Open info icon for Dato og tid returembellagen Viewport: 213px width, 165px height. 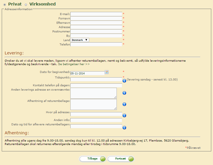(x=124, y=128)
